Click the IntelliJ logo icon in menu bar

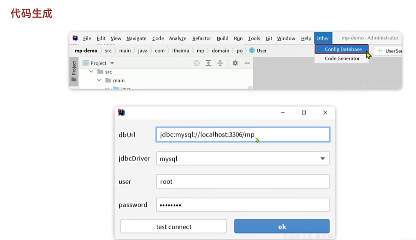click(x=75, y=38)
